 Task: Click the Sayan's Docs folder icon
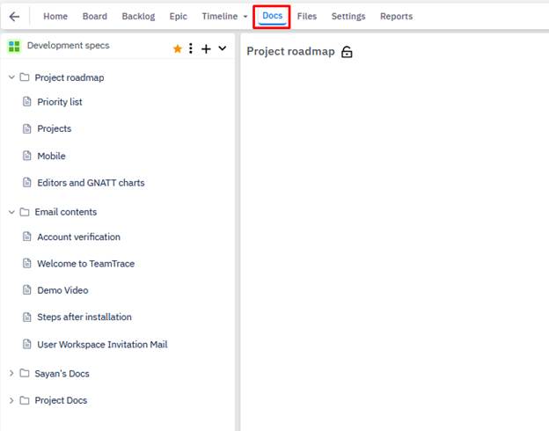[25, 373]
